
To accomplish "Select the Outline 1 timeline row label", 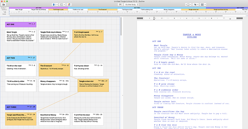I will pyautogui.click(x=4, y=8).
